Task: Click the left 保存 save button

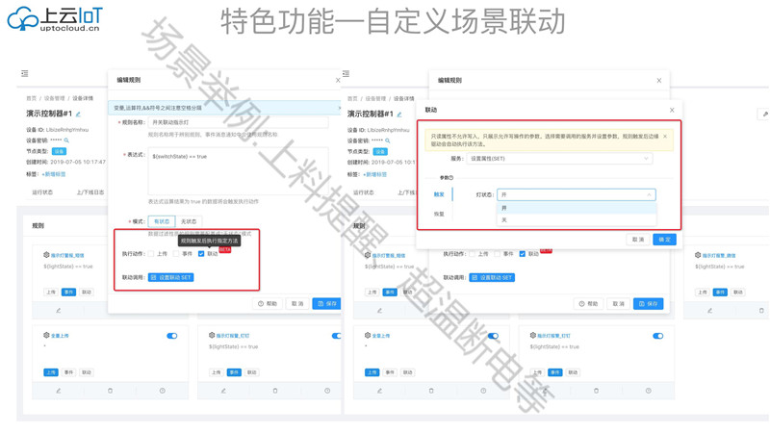Action: pos(326,304)
